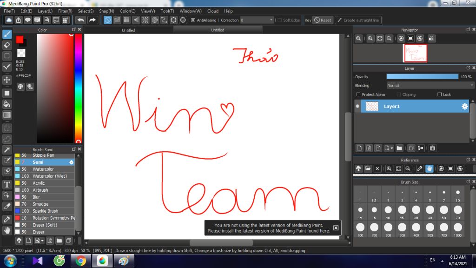This screenshot has height=268, width=476.
Task: Click the Reset key button
Action: [323, 20]
